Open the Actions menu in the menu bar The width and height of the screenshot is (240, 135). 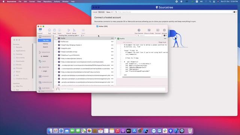57,1
